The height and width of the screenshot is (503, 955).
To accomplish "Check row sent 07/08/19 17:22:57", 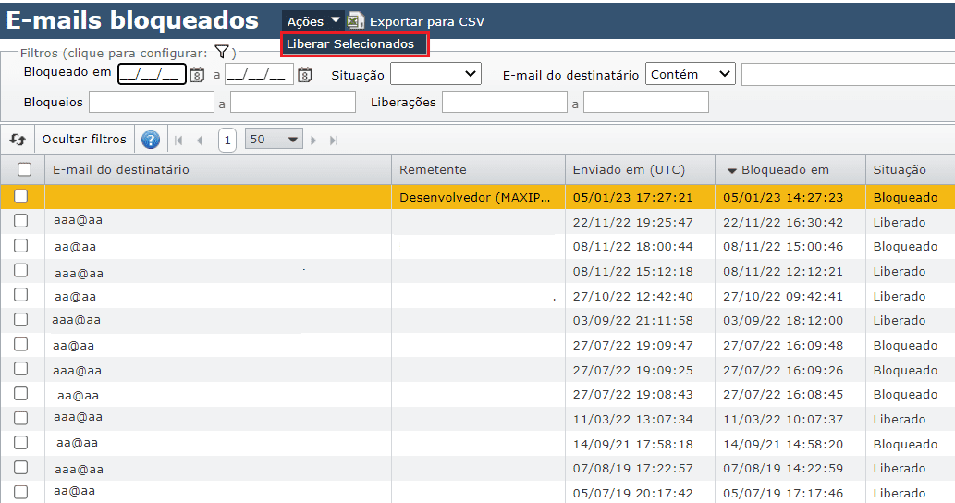I will tap(20, 467).
